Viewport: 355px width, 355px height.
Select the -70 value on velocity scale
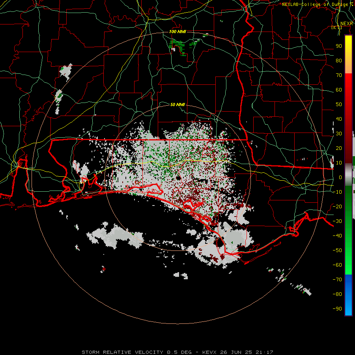337,279
